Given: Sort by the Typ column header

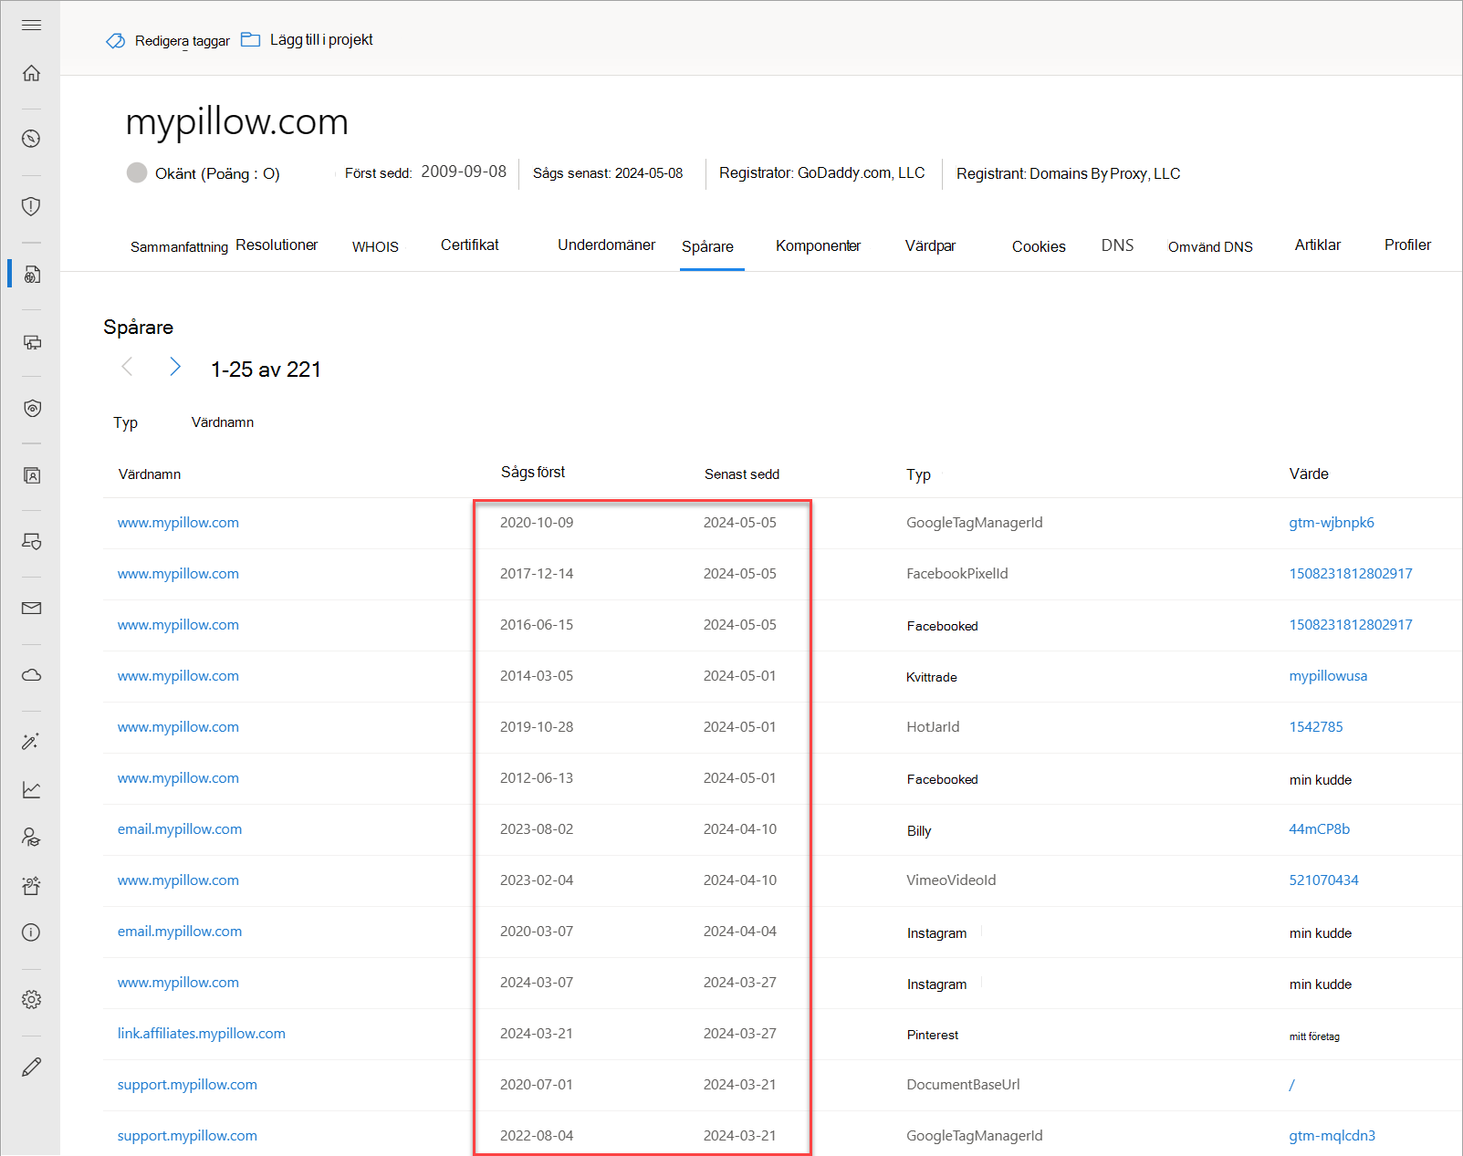Looking at the screenshot, I should click(918, 474).
